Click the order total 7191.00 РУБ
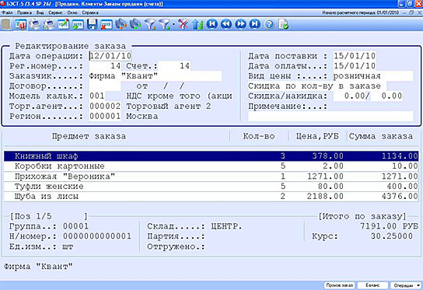 [389, 226]
